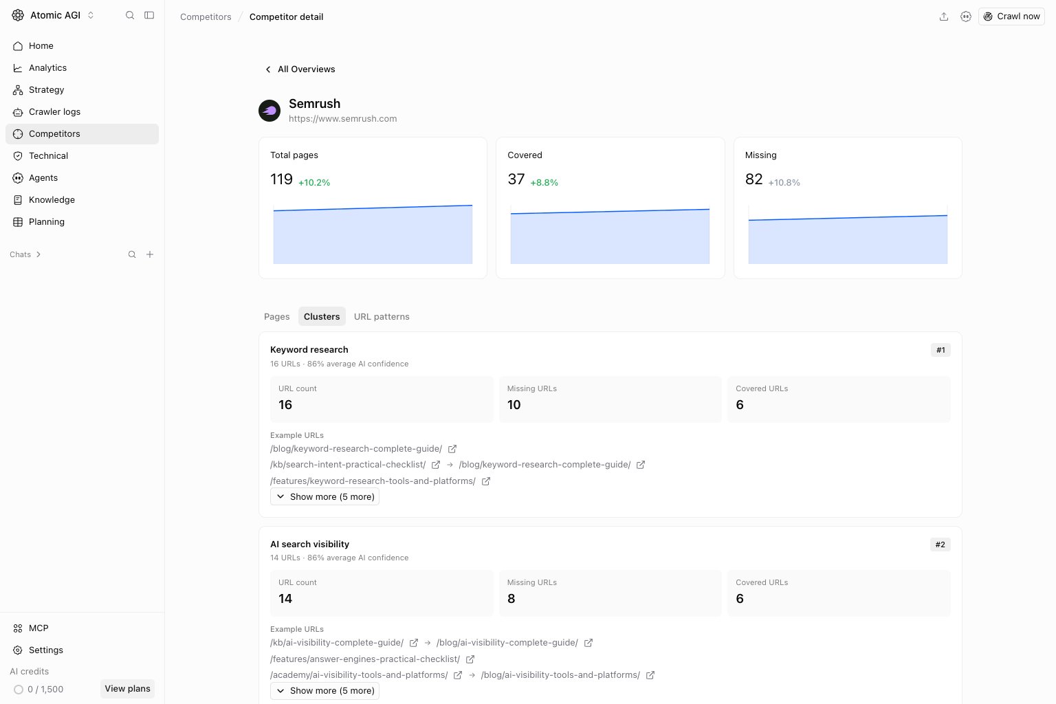Screen dimensions: 1056x704
Task: Click the #2 badge on AI search visibility
Action: [940, 544]
